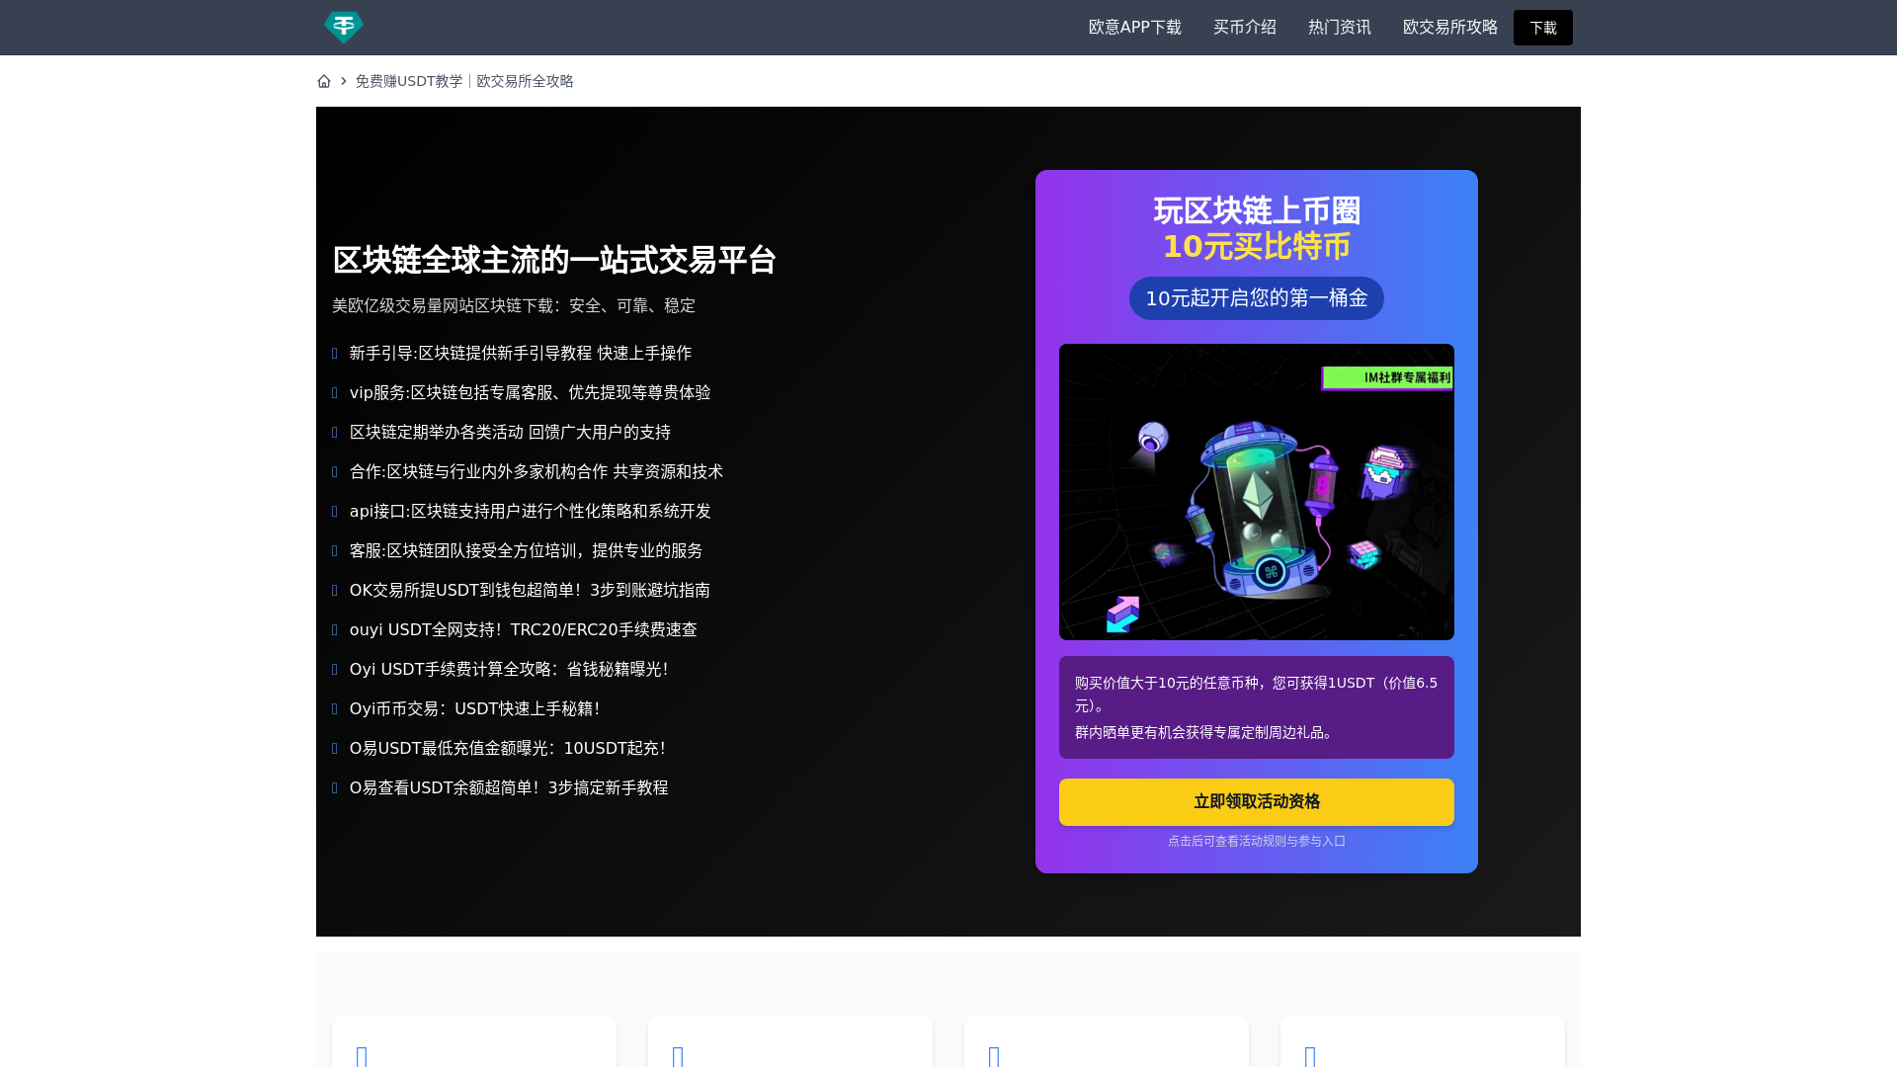Viewport: 1897px width, 1067px height.
Task: Click note 点击后可查看活动规则与参与入口
Action: click(1257, 842)
